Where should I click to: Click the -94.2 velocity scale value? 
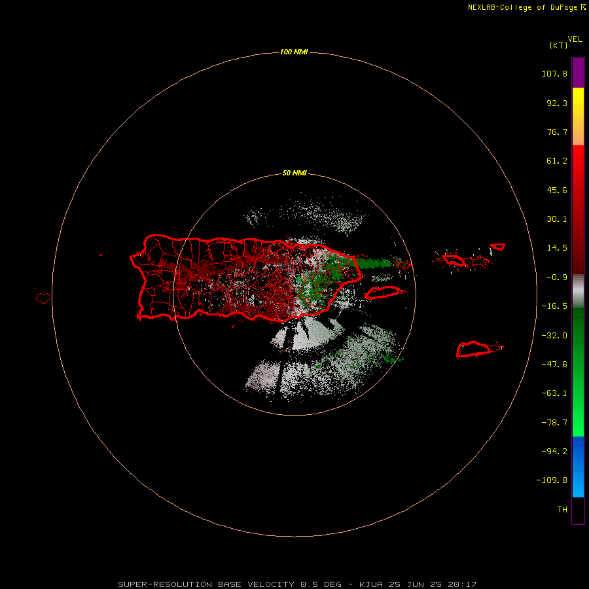(554, 452)
